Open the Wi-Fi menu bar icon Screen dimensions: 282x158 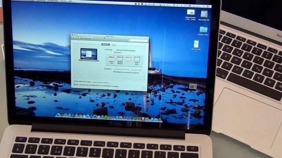pyautogui.click(x=174, y=5)
